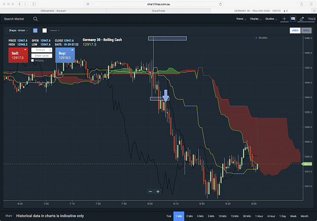Select the 1 Hour timeframe
The width and height of the screenshot is (317, 221).
(x=259, y=216)
